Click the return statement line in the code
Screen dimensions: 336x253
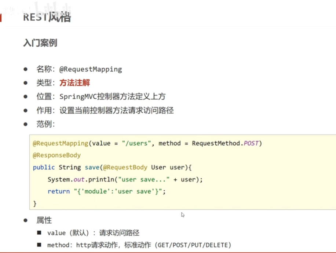click(106, 191)
